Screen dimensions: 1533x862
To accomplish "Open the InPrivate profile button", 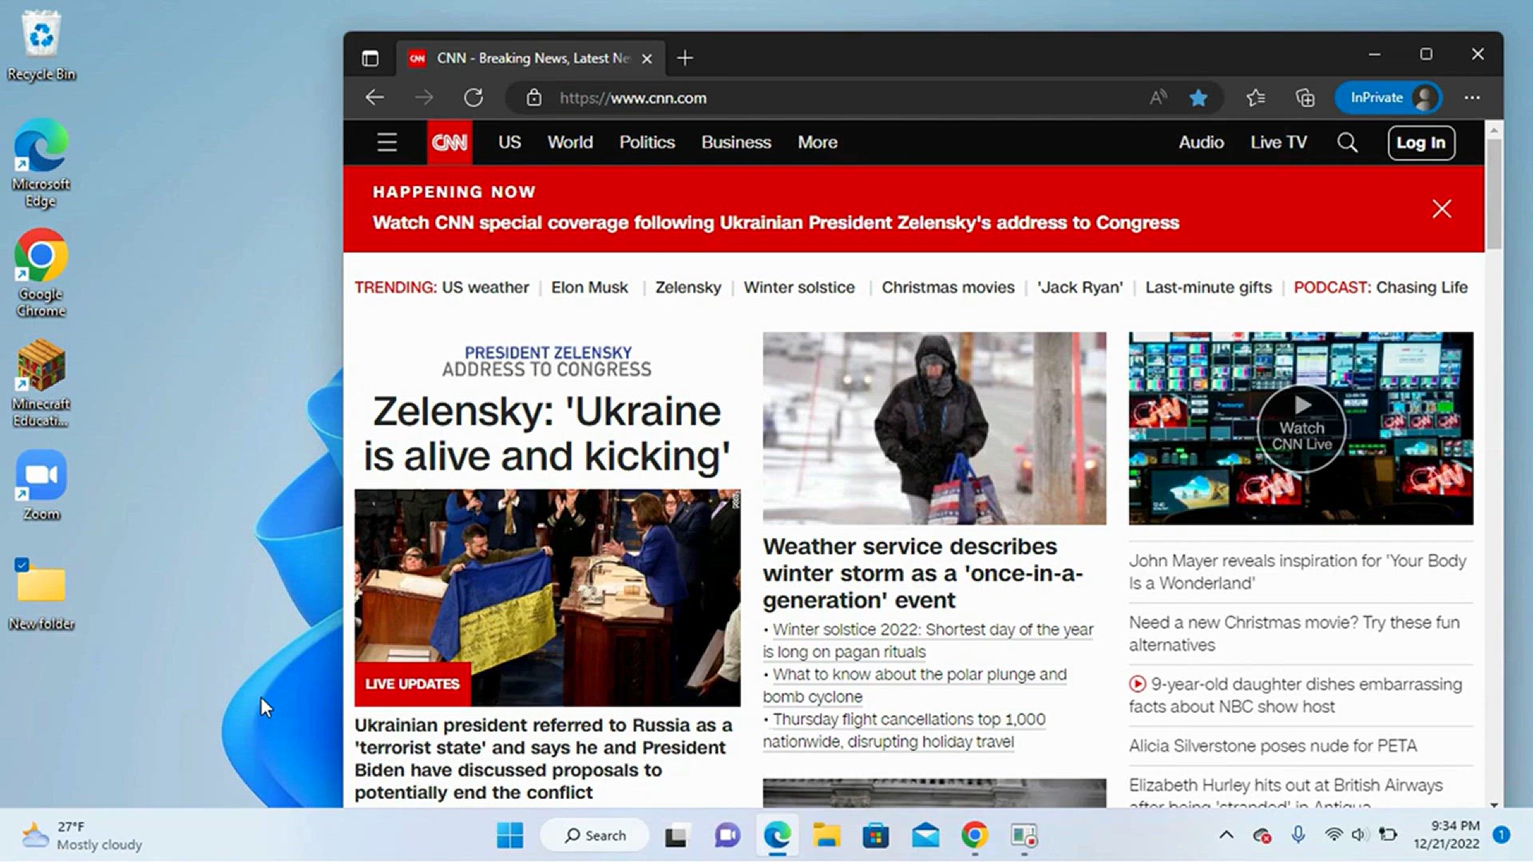I will coord(1388,97).
